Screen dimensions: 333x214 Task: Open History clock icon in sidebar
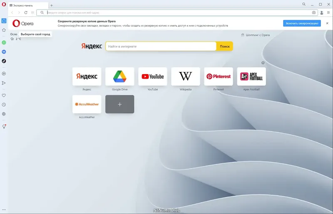coord(4,105)
